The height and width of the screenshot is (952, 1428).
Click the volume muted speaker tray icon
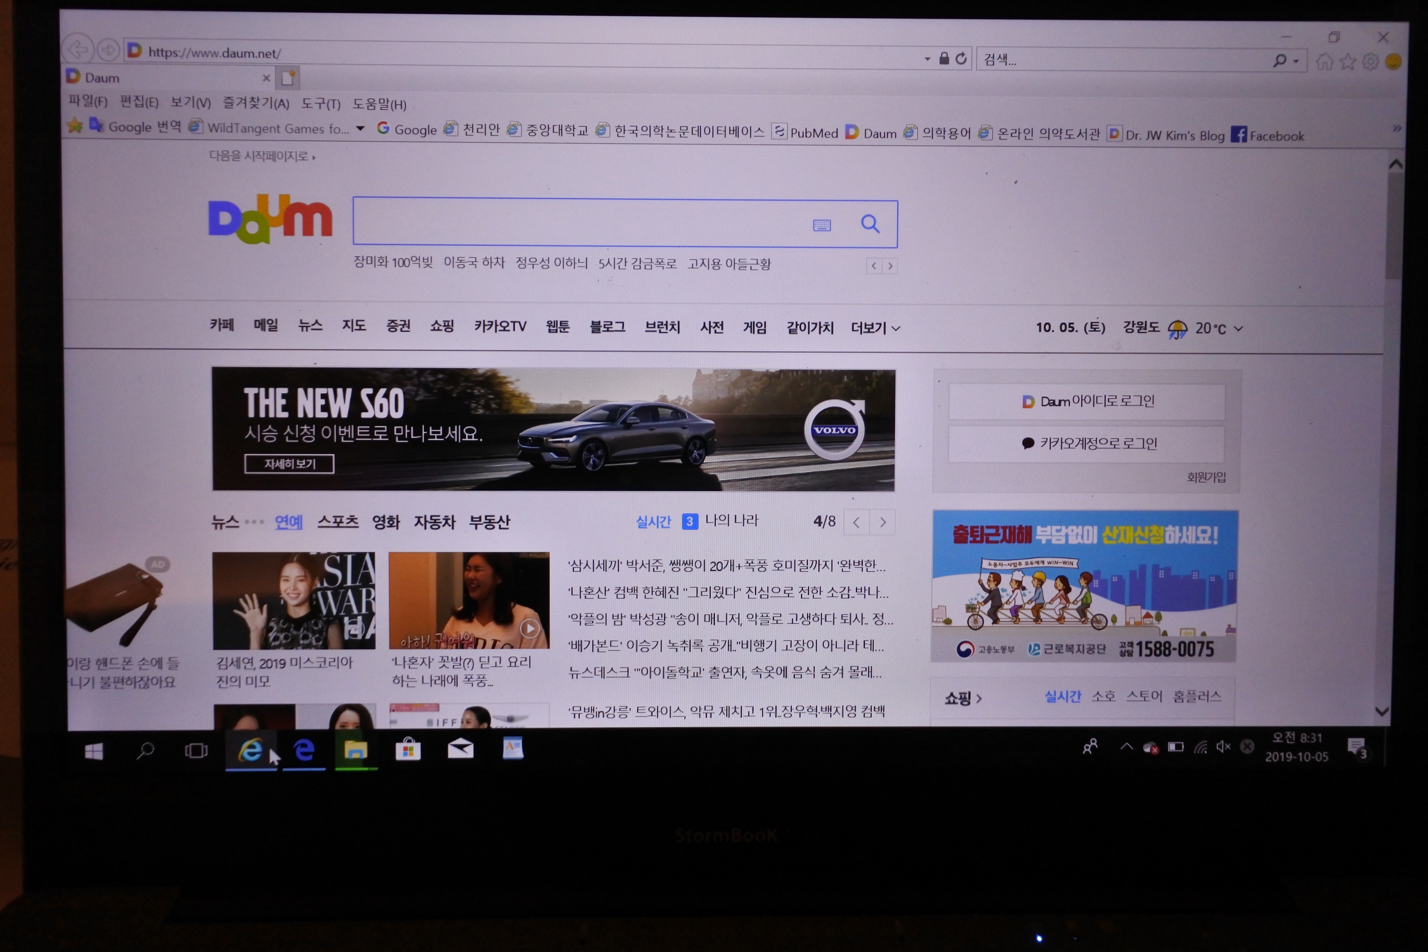click(1223, 746)
